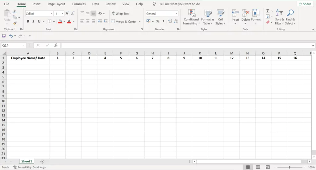The image size is (316, 170).
Task: Open Find & Select menu
Action: [290, 17]
